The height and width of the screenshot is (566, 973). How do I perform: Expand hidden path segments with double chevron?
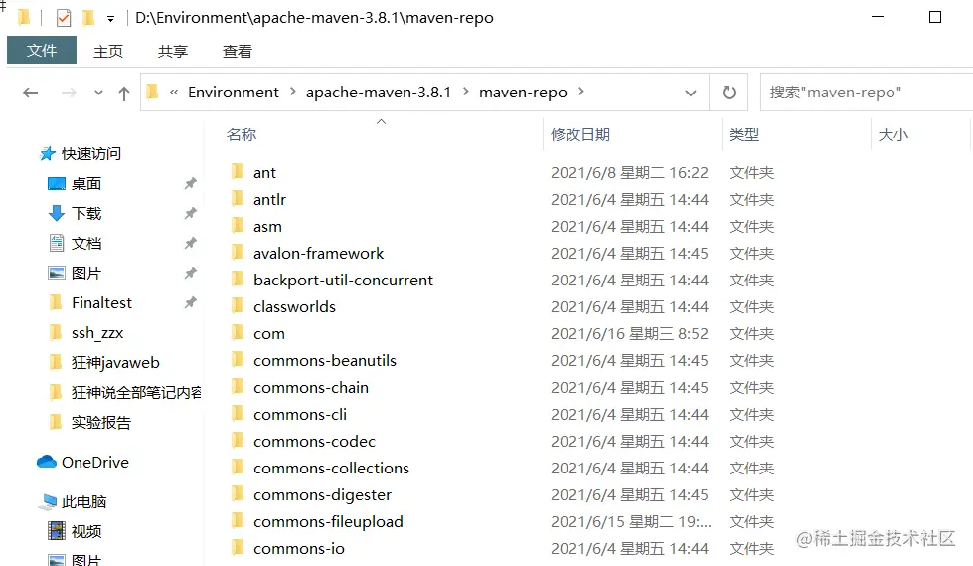(174, 92)
